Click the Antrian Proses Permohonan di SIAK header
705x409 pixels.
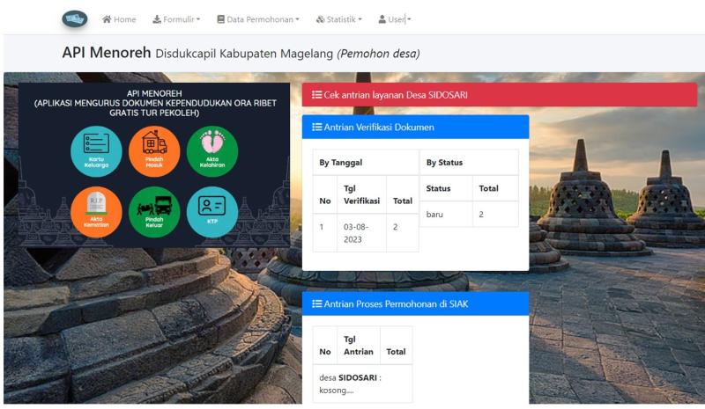pyautogui.click(x=415, y=303)
